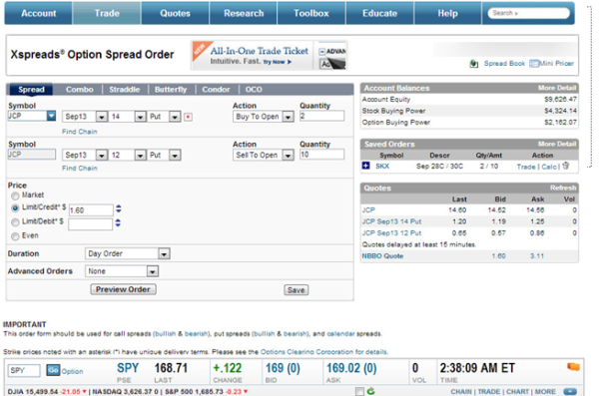
Task: Collapse the ADVAN panel minus icon
Action: 322,52
